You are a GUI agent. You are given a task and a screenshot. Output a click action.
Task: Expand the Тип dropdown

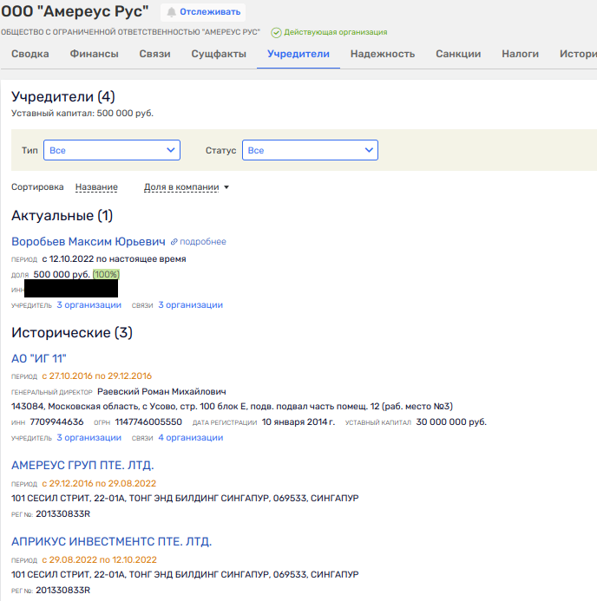coord(112,150)
